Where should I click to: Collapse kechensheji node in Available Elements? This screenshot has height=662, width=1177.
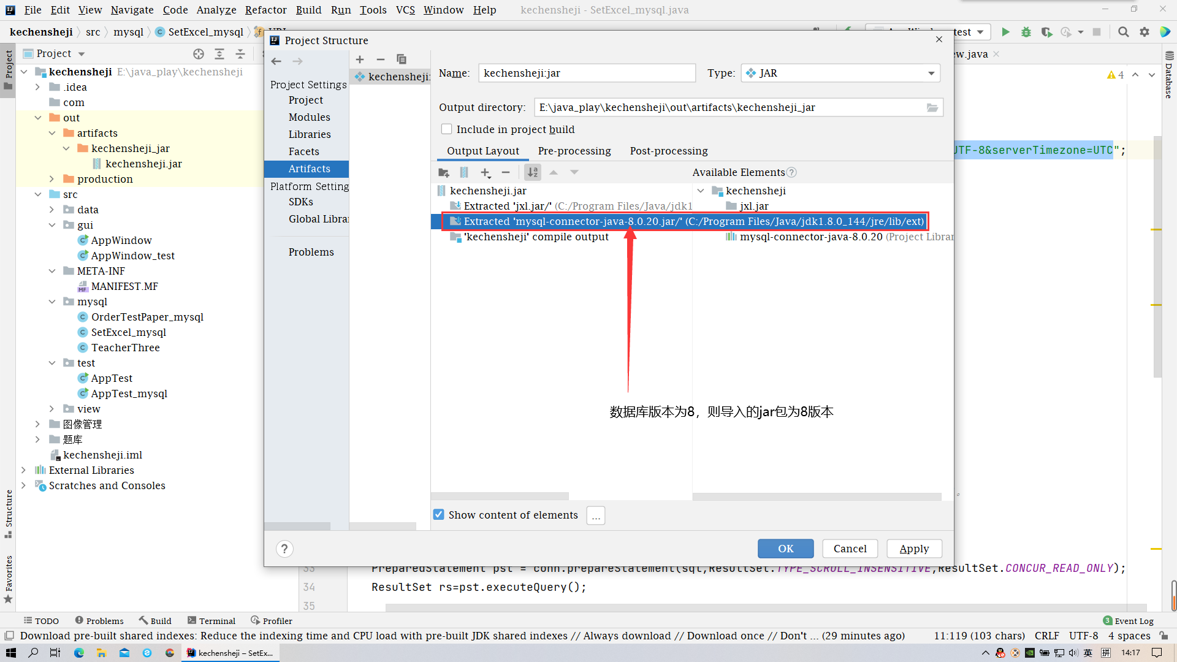(x=701, y=191)
